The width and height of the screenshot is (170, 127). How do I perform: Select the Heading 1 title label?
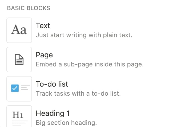coord(52,113)
